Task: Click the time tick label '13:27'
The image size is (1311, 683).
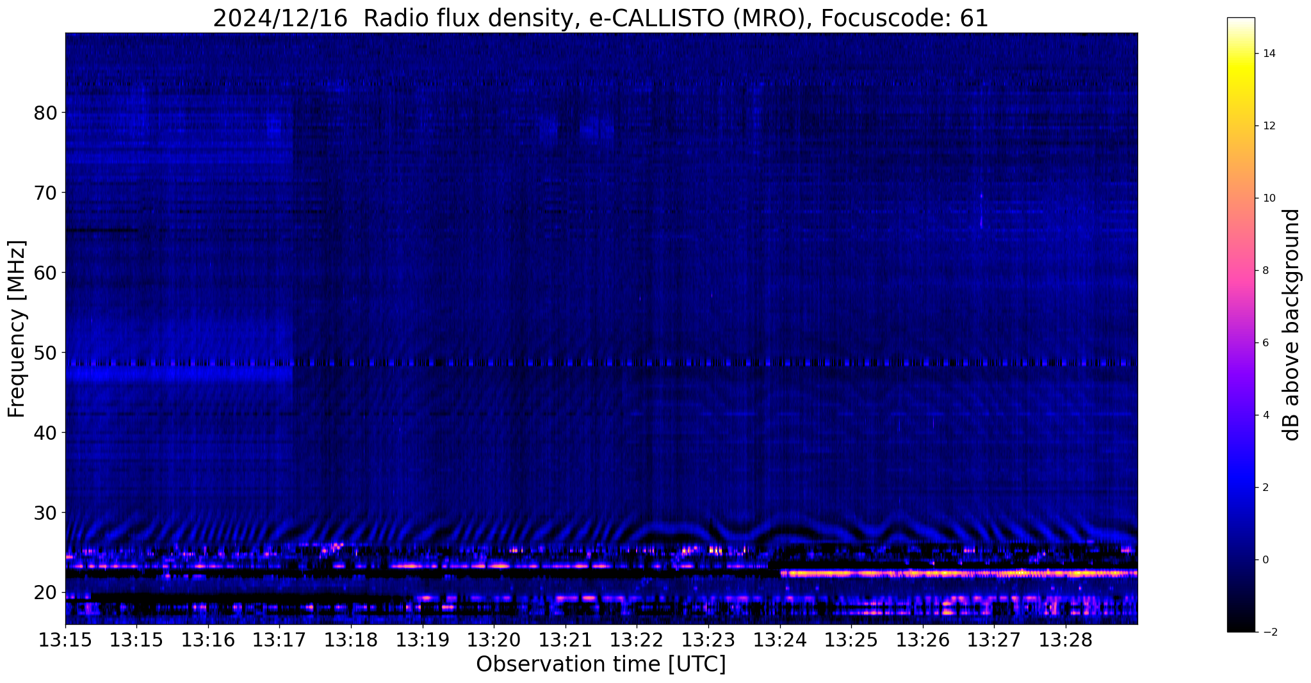Action: click(994, 639)
